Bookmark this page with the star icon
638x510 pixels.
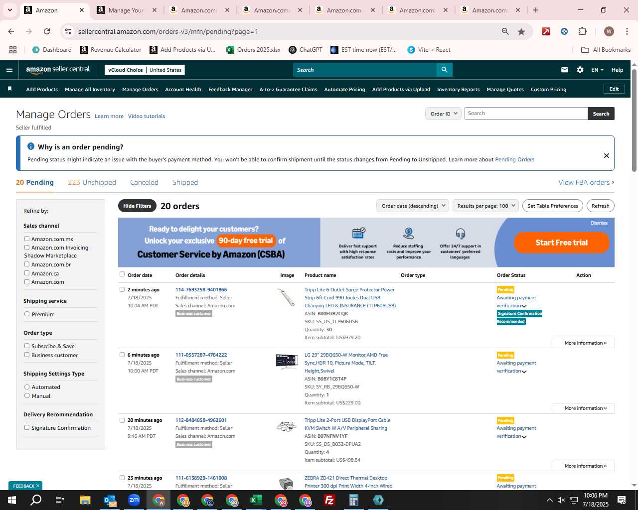click(x=521, y=31)
